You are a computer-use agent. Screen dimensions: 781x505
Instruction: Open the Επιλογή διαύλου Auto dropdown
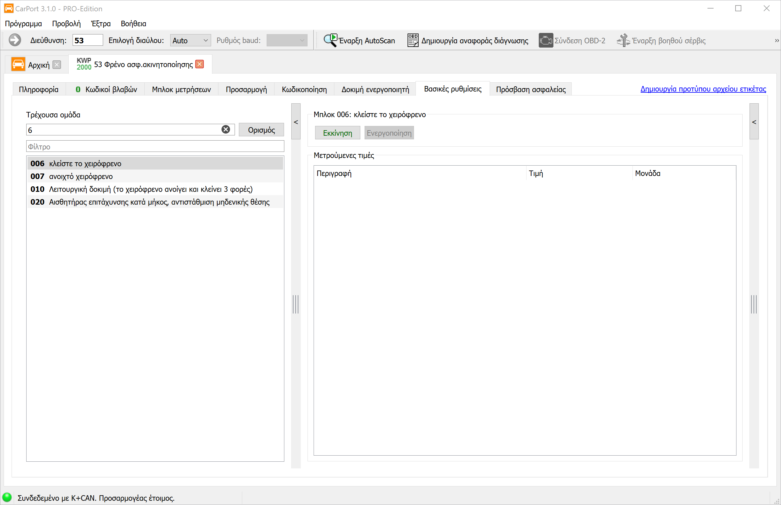[x=190, y=40]
